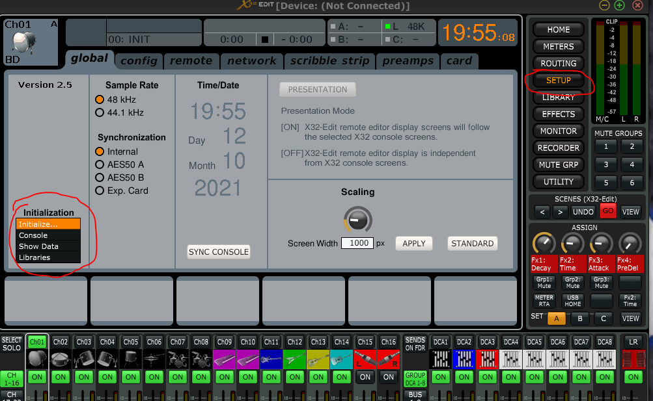Click the stop square in the recorder display
653x401 pixels.
pos(265,40)
